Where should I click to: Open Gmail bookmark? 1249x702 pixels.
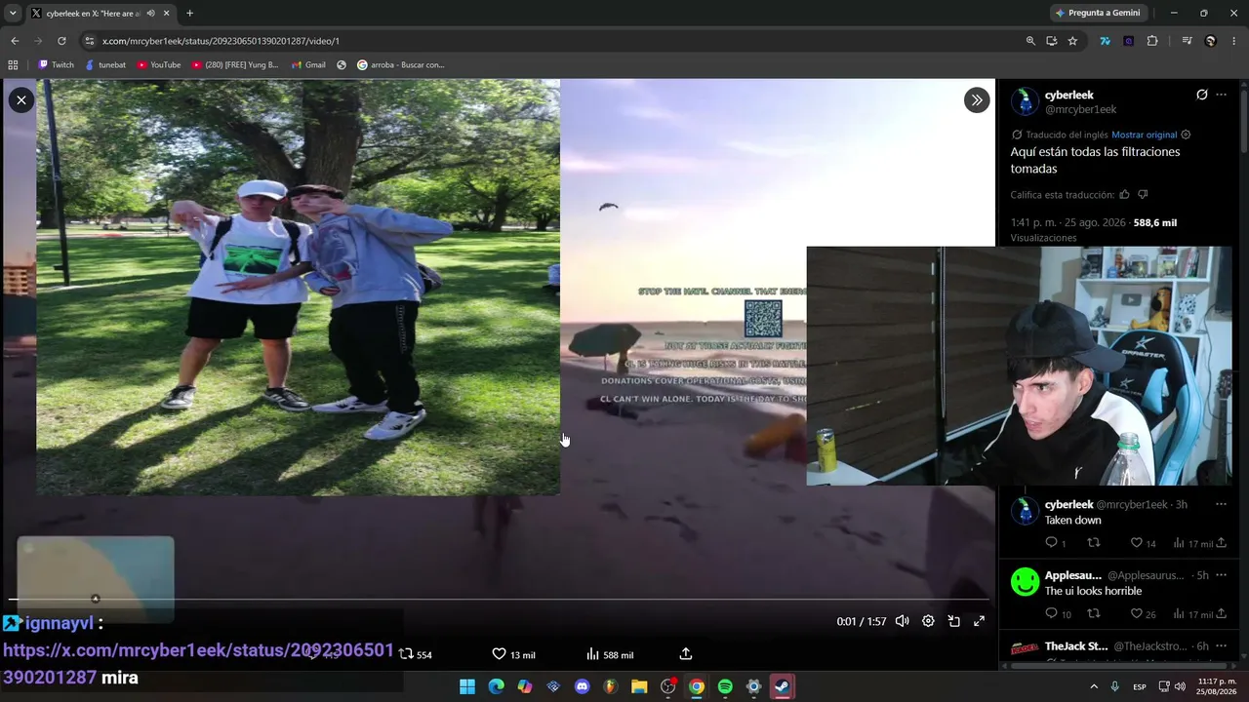coord(308,65)
